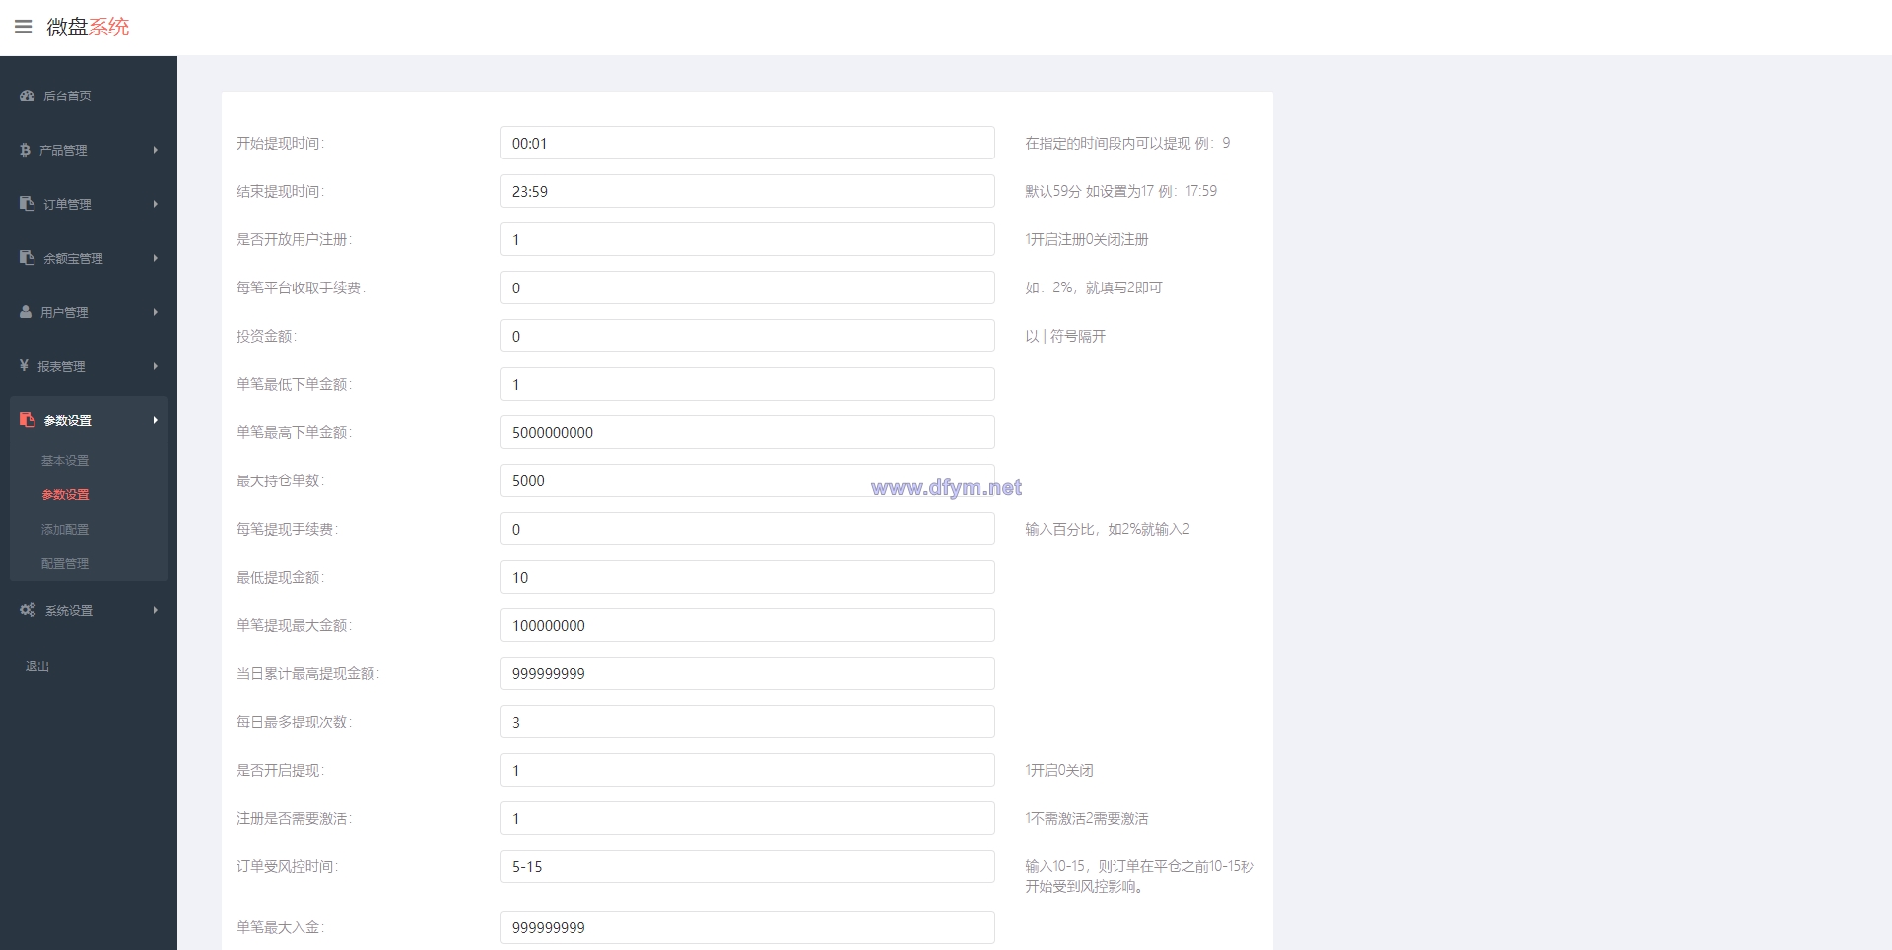This screenshot has width=1892, height=950.
Task: Collapse the 参数设置 menu arrow
Action: pyautogui.click(x=156, y=420)
